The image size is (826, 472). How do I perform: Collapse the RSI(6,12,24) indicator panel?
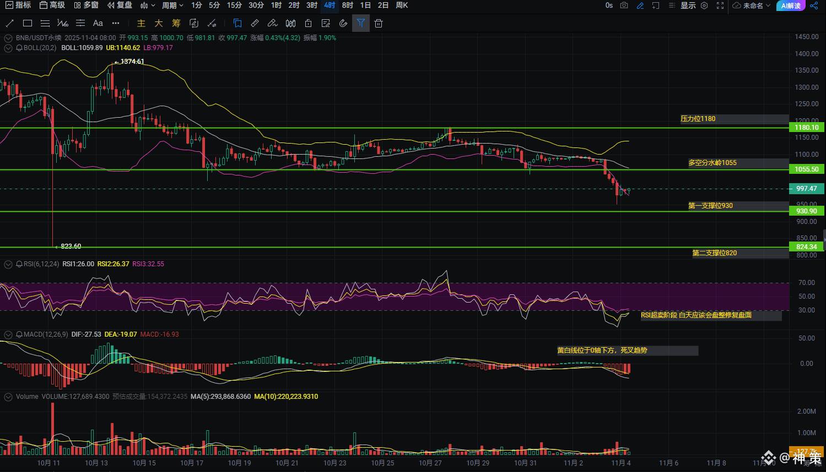click(8, 265)
